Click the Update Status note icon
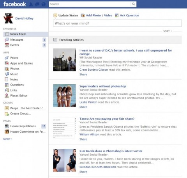187x178 pixels. point(55,16)
